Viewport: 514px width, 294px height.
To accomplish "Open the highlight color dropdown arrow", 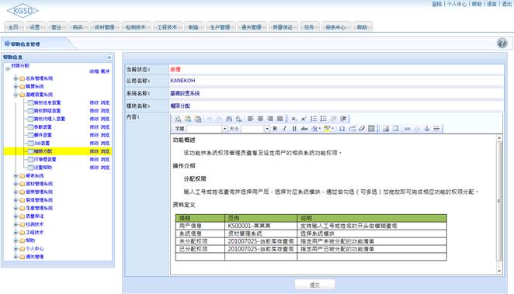I will pos(333,129).
